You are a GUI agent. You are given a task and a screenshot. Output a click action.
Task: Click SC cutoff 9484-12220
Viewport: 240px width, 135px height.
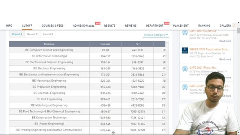[x=138, y=130]
